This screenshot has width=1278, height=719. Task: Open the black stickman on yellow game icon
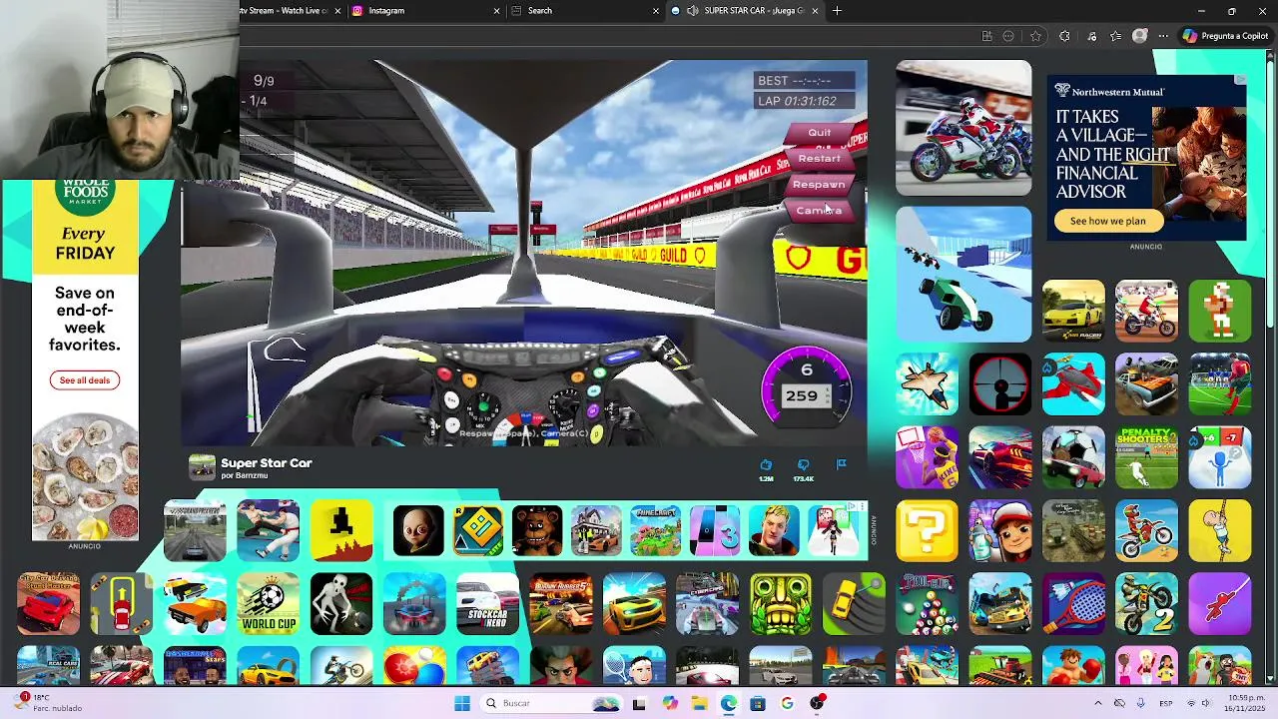[x=341, y=530]
